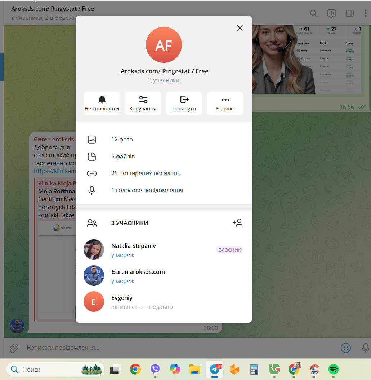Open Spotify from the taskbar
Viewport: 371px width, 380px height.
tap(334, 369)
